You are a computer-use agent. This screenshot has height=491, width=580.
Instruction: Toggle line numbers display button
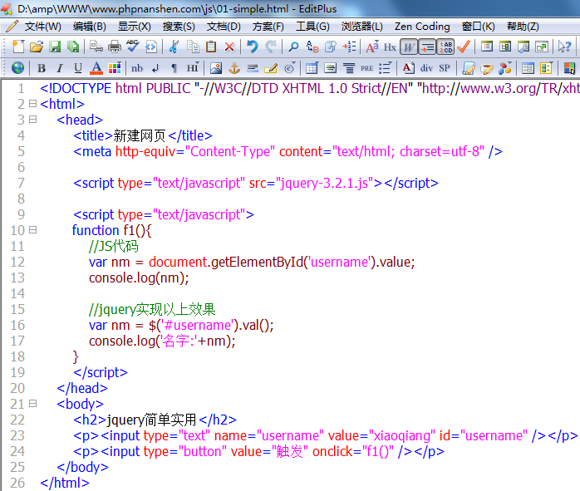tap(445, 47)
